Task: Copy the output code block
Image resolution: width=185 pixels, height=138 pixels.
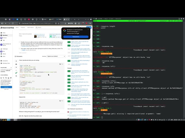Action: pos(61,101)
